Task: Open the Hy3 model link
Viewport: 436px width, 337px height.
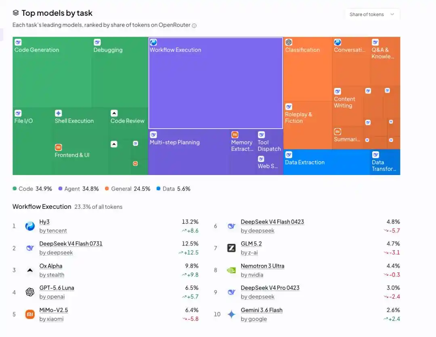Action: [x=44, y=222]
